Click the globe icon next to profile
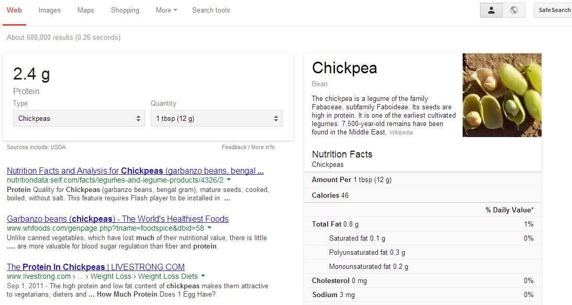 (513, 10)
